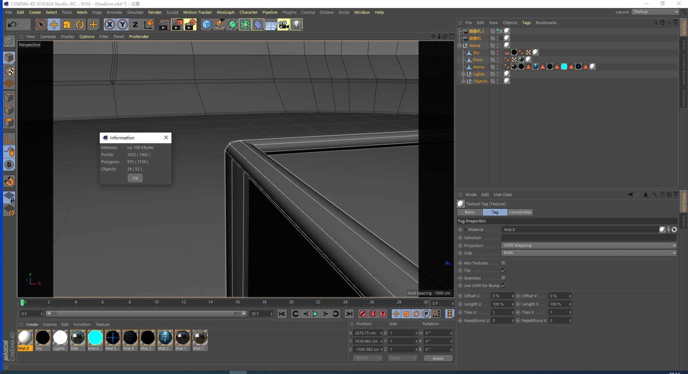Toggle Floor object visibility dots

click(497, 60)
